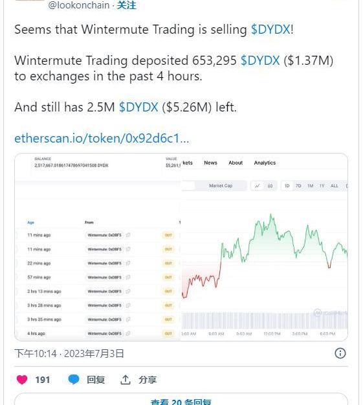The width and height of the screenshot is (363, 405).
Task: Click the blue reply speech bubble icon
Action: pyautogui.click(x=74, y=380)
